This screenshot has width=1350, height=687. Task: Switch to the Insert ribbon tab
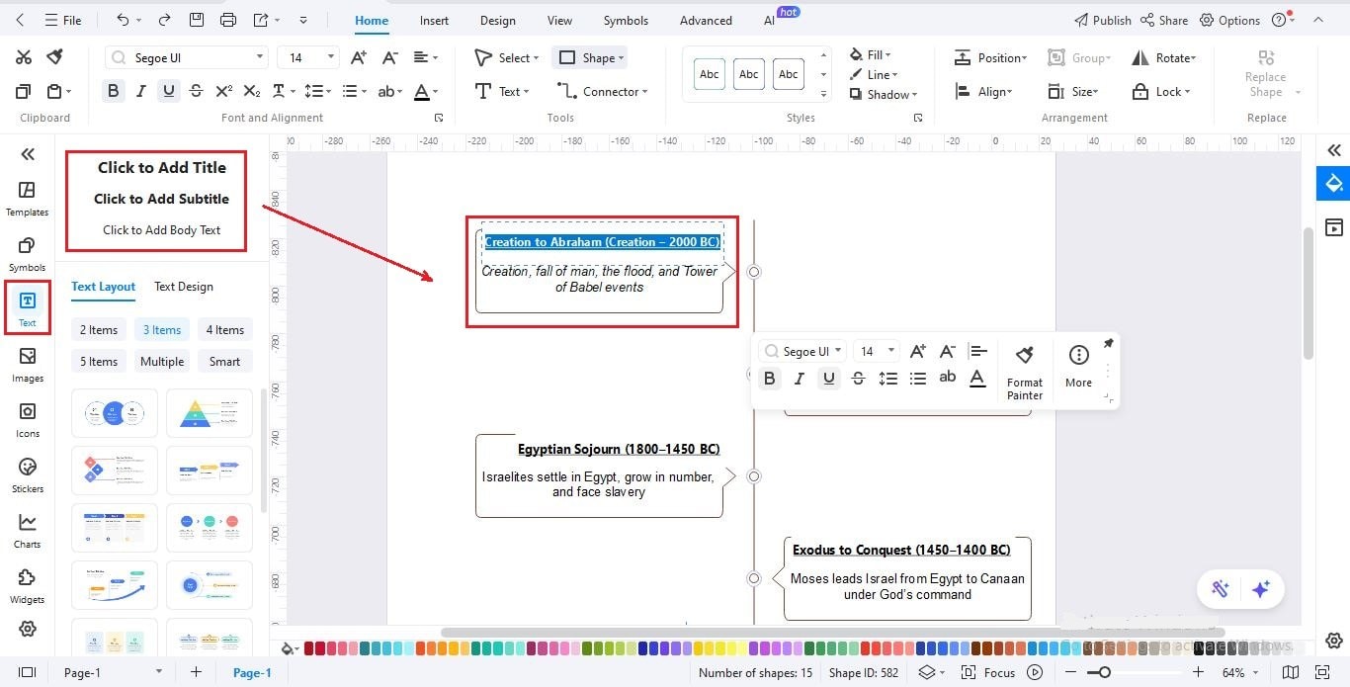(434, 19)
